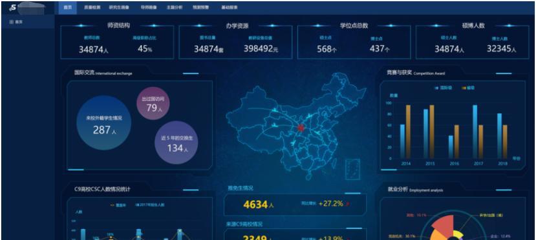Click the yellow 2015 bar in competition chart

(432, 132)
